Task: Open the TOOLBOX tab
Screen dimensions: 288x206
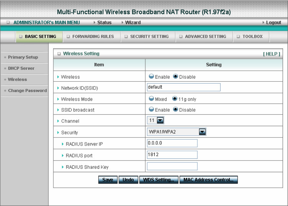Action: coord(251,37)
